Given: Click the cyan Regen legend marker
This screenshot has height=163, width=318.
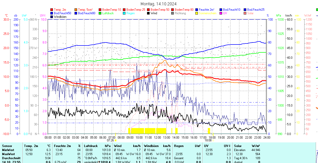Looking at the screenshot, I should [x=124, y=13].
